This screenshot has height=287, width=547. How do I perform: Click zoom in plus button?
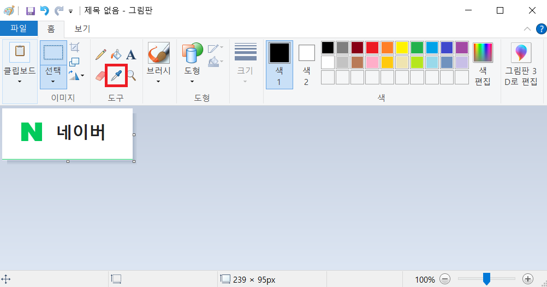(528, 279)
